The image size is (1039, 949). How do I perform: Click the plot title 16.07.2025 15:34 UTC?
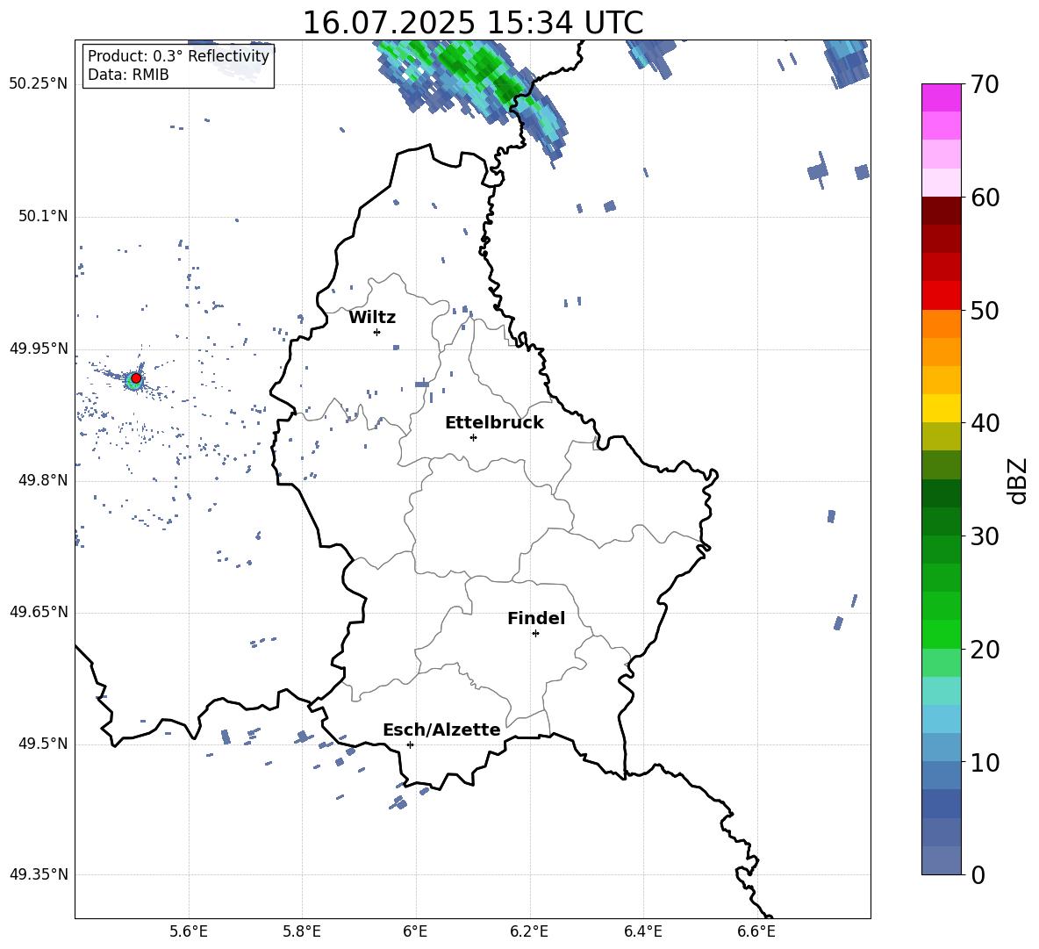pos(473,23)
